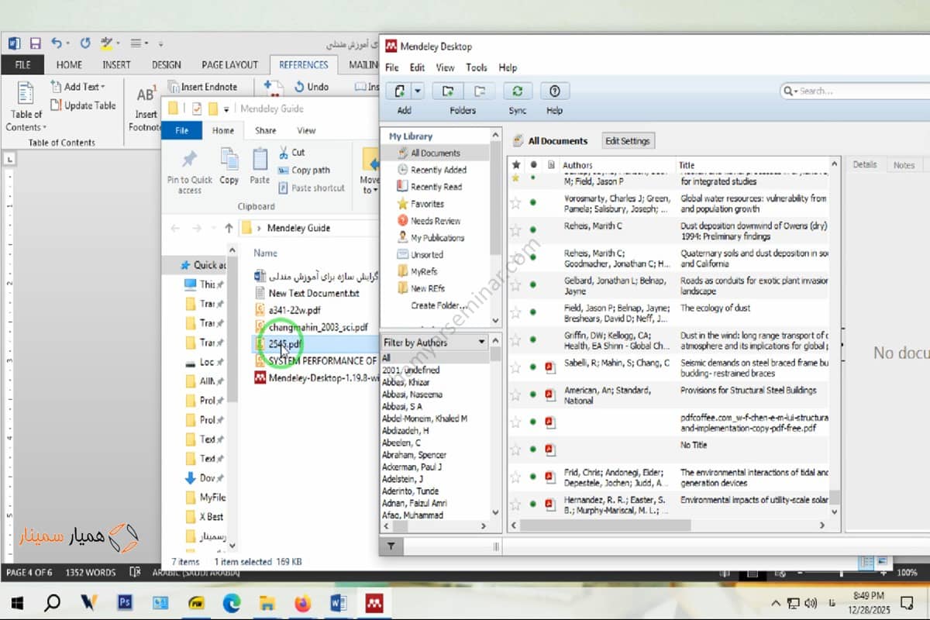This screenshot has height=620, width=930.
Task: Click Word's Save icon in quick access
Action: [x=35, y=43]
